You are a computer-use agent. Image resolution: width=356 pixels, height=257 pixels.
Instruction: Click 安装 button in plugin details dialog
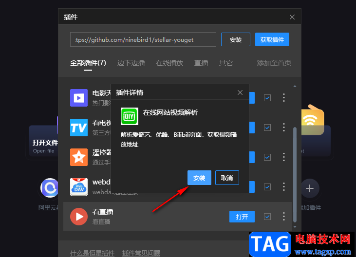[199, 178]
